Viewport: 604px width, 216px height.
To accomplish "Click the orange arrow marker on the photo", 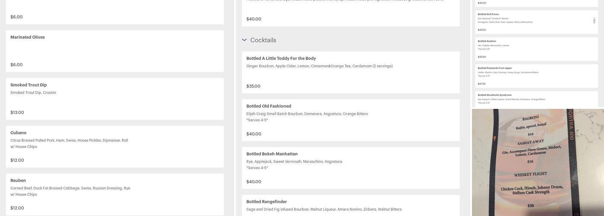I will tap(494, 139).
